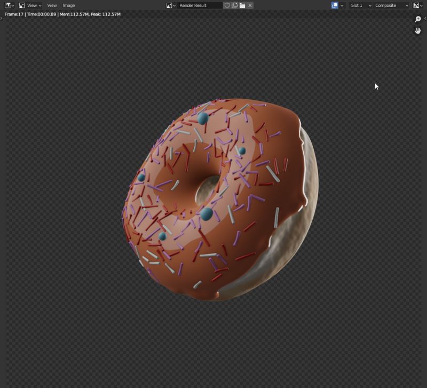Open the Image menu
427x388 pixels.
coord(68,5)
